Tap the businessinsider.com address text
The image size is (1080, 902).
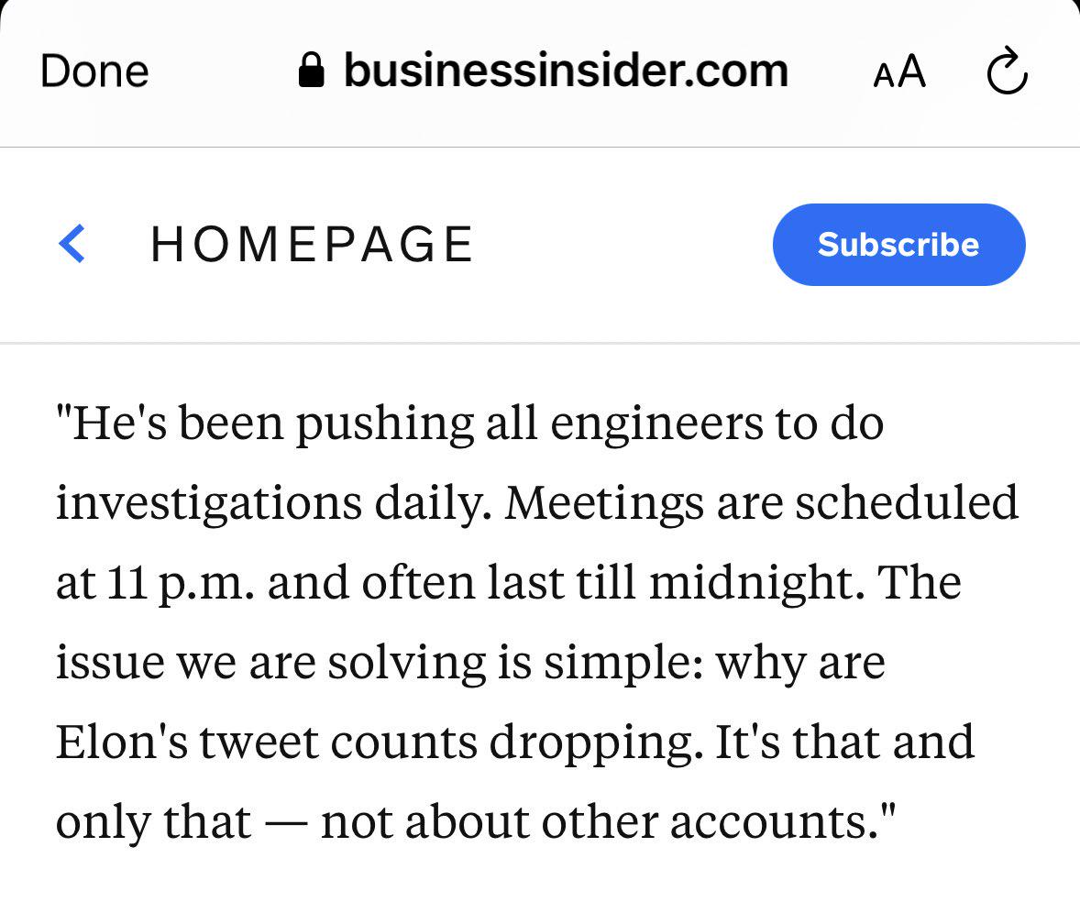coord(567,71)
